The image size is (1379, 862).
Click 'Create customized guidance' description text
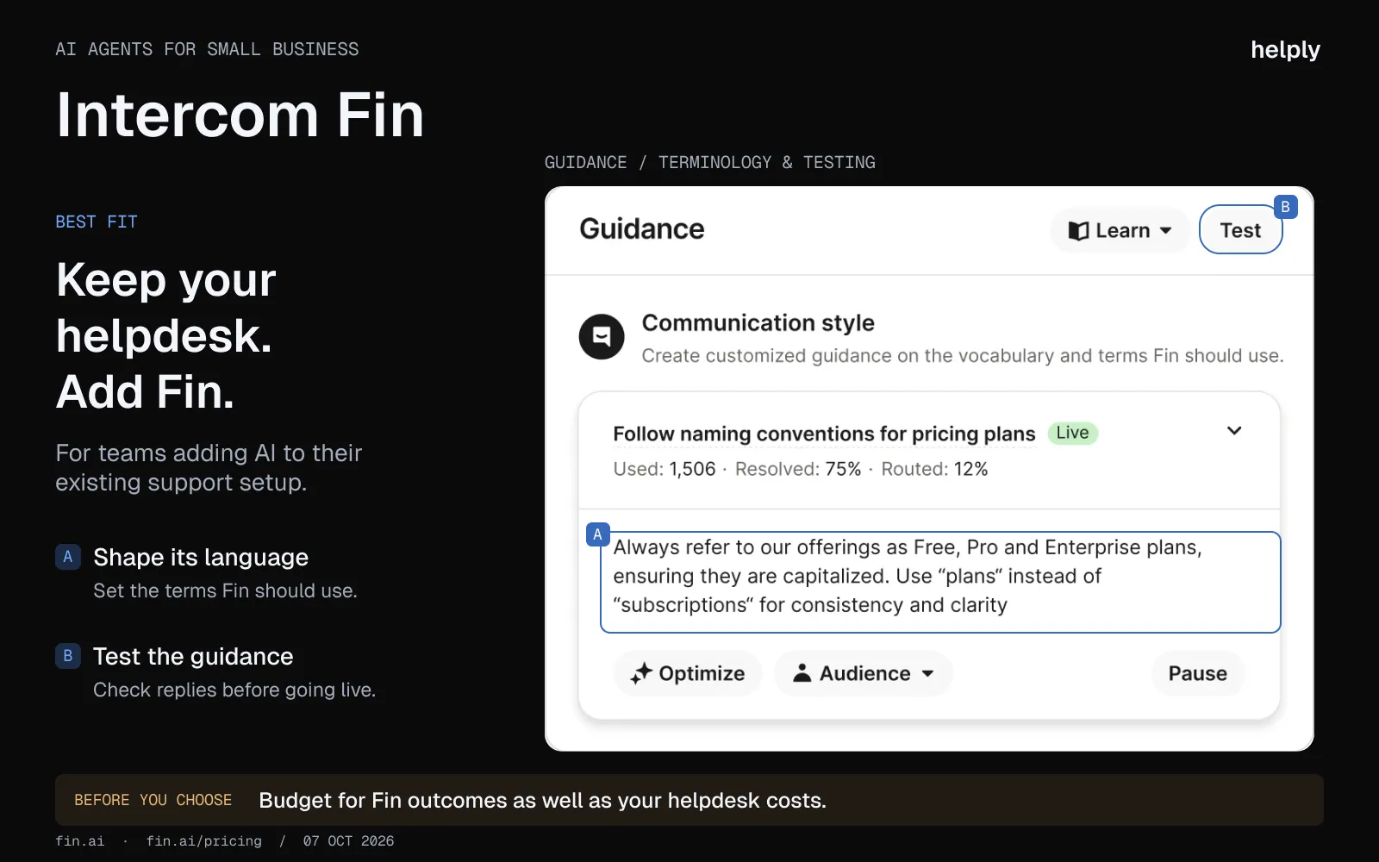pyautogui.click(x=963, y=356)
